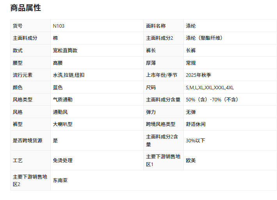Select the 大喇叭型 pants type value

[x=62, y=124]
